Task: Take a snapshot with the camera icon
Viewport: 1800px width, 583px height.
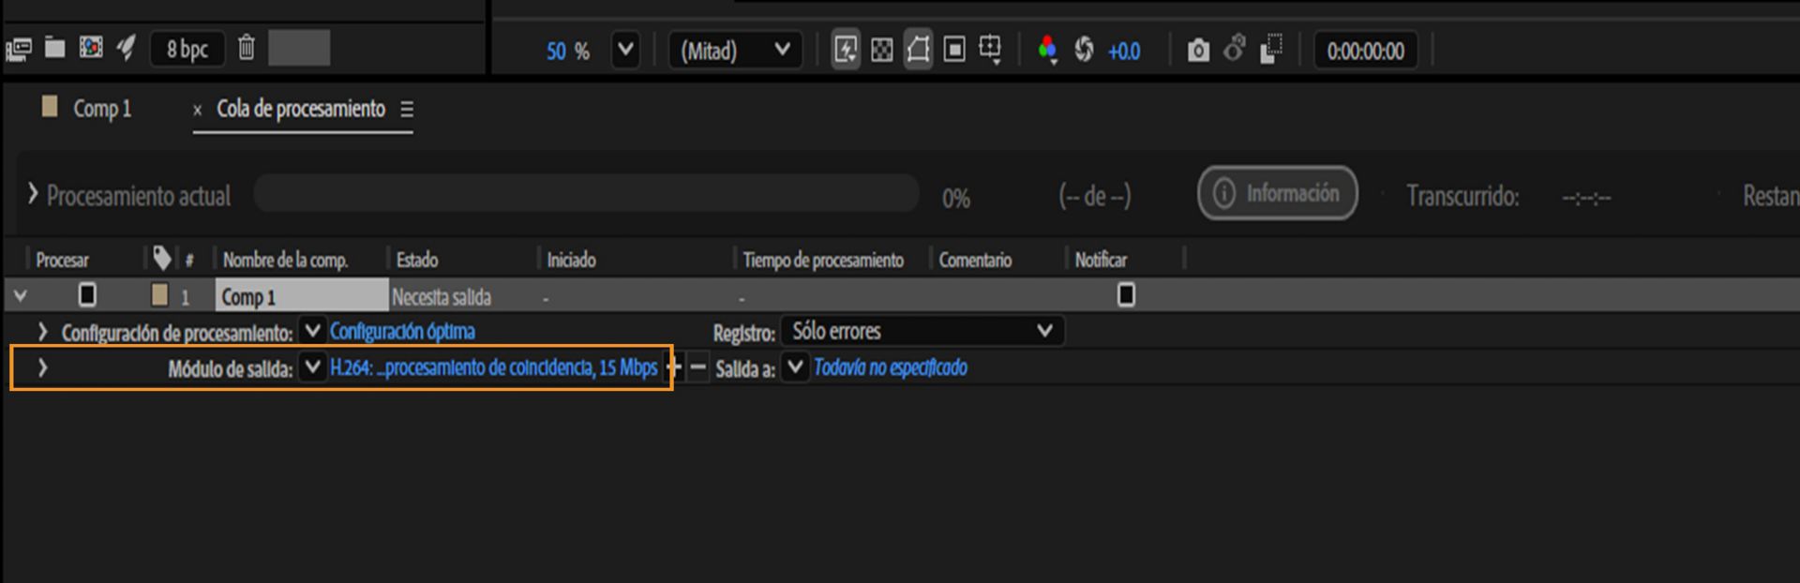Action: [1198, 51]
